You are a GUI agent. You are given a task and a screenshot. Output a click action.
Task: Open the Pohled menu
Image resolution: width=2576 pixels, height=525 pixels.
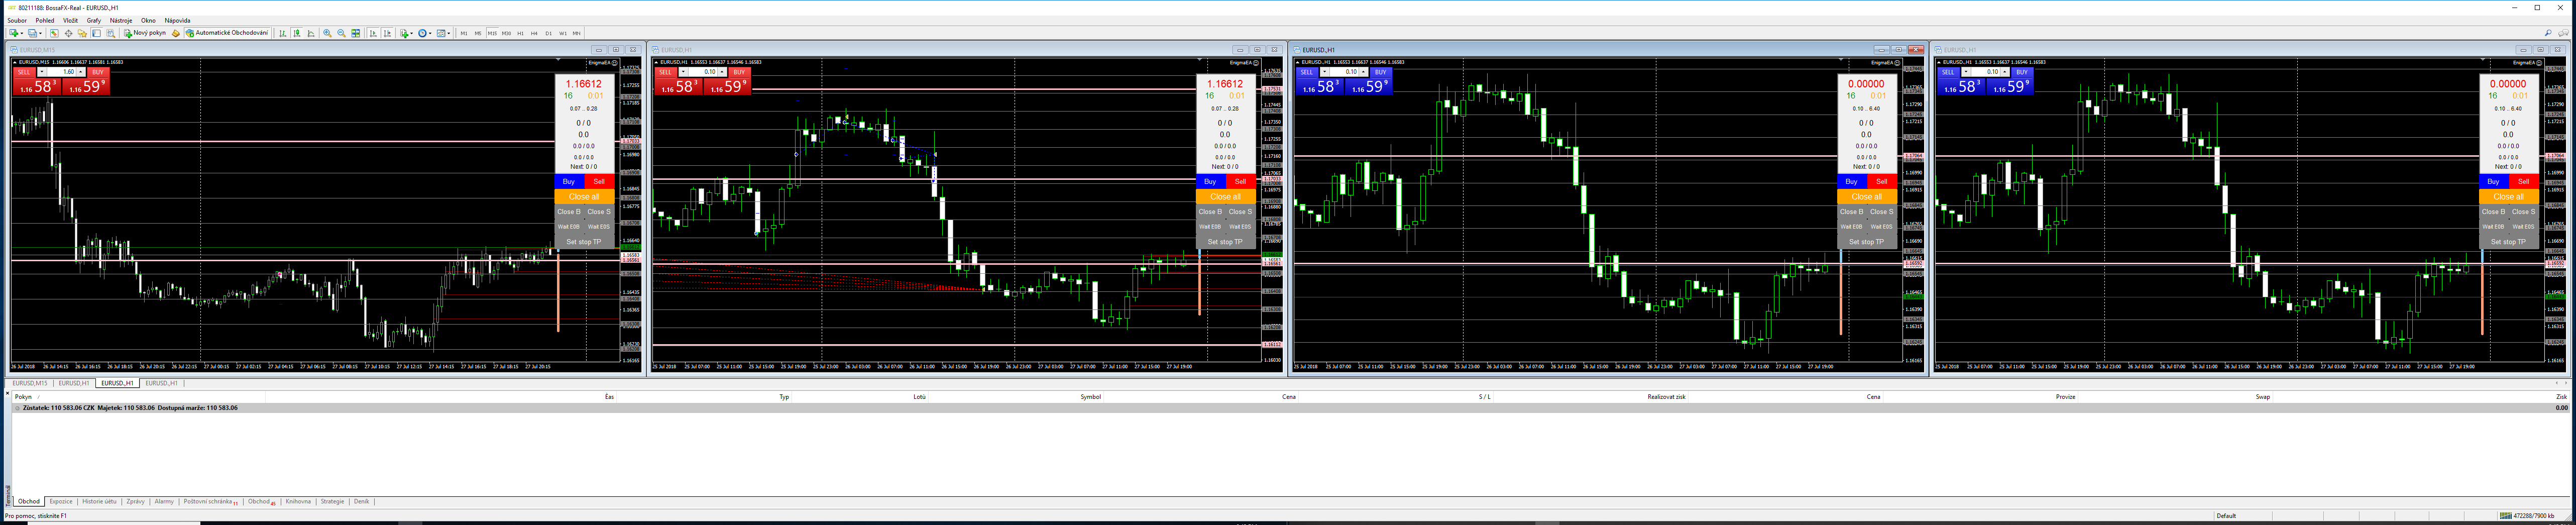coord(45,20)
